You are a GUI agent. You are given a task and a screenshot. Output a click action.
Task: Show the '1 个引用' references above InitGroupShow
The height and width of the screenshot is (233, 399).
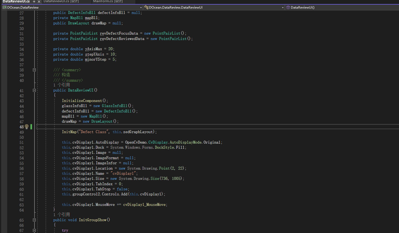tap(62, 215)
